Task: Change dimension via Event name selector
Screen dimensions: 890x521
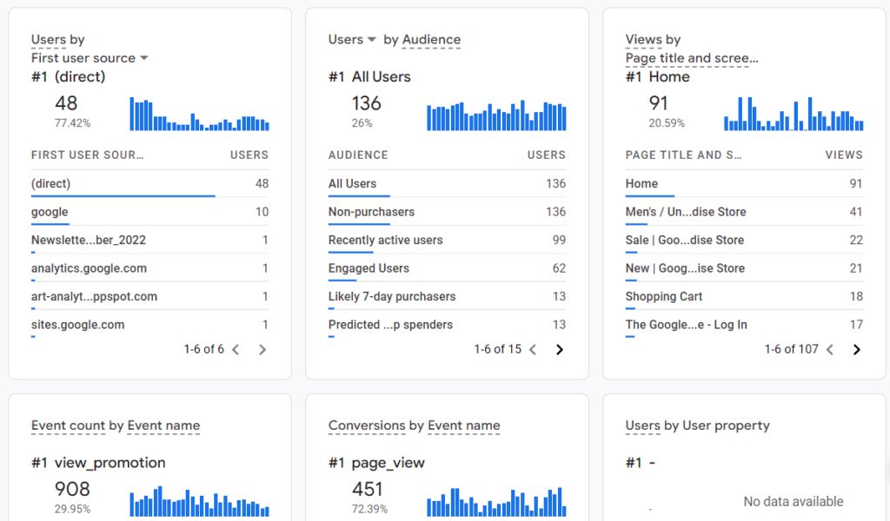Action: pos(164,425)
